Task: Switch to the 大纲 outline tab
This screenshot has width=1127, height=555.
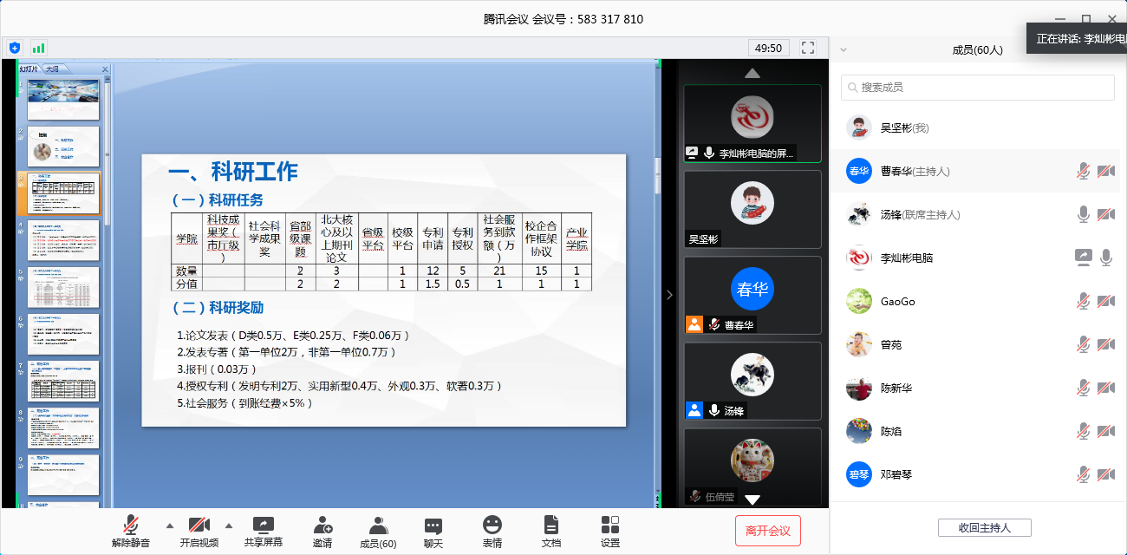Action: 53,69
